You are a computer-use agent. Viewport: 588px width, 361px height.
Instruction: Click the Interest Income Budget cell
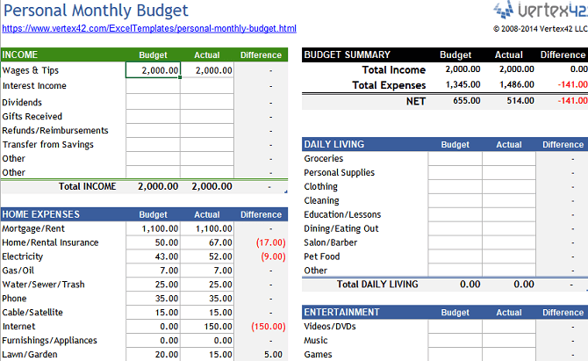tap(154, 86)
